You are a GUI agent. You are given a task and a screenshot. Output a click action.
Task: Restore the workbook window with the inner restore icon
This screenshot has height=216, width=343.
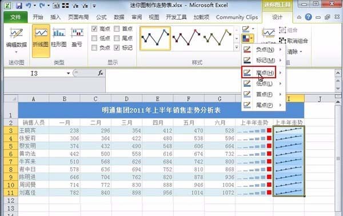tap(327, 17)
